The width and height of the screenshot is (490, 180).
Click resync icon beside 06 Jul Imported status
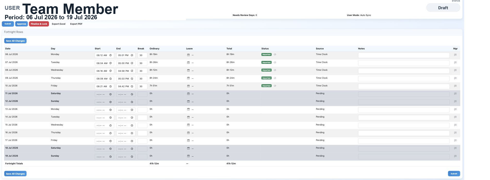(275, 55)
